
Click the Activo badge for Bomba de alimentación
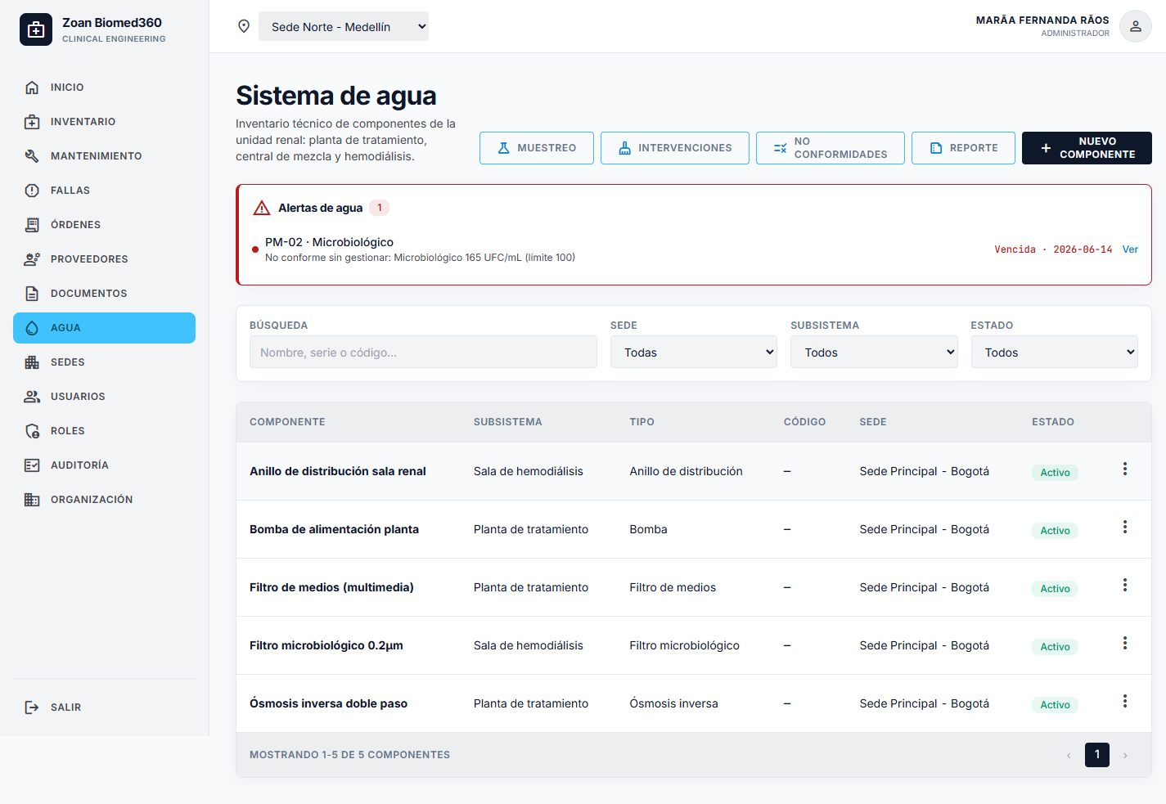click(x=1055, y=531)
